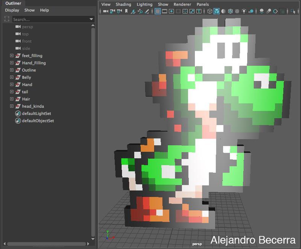The height and width of the screenshot is (249, 301).
Task: Open the Outliner Display menu
Action: [x=12, y=10]
